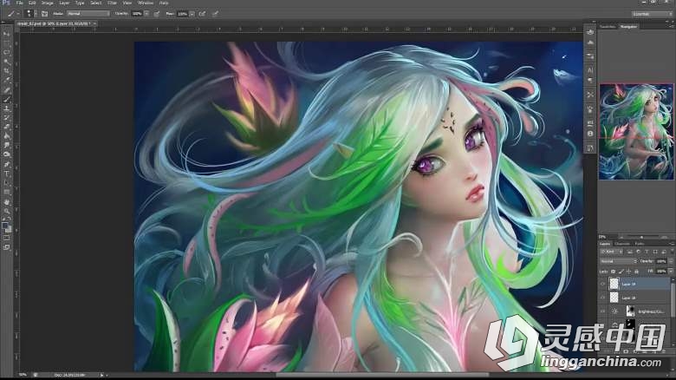The height and width of the screenshot is (380, 676).
Task: Open Character panel icon in collapsed dock
Action: click(x=590, y=70)
